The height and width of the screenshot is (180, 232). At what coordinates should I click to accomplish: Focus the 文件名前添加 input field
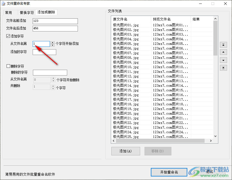(x=55, y=21)
